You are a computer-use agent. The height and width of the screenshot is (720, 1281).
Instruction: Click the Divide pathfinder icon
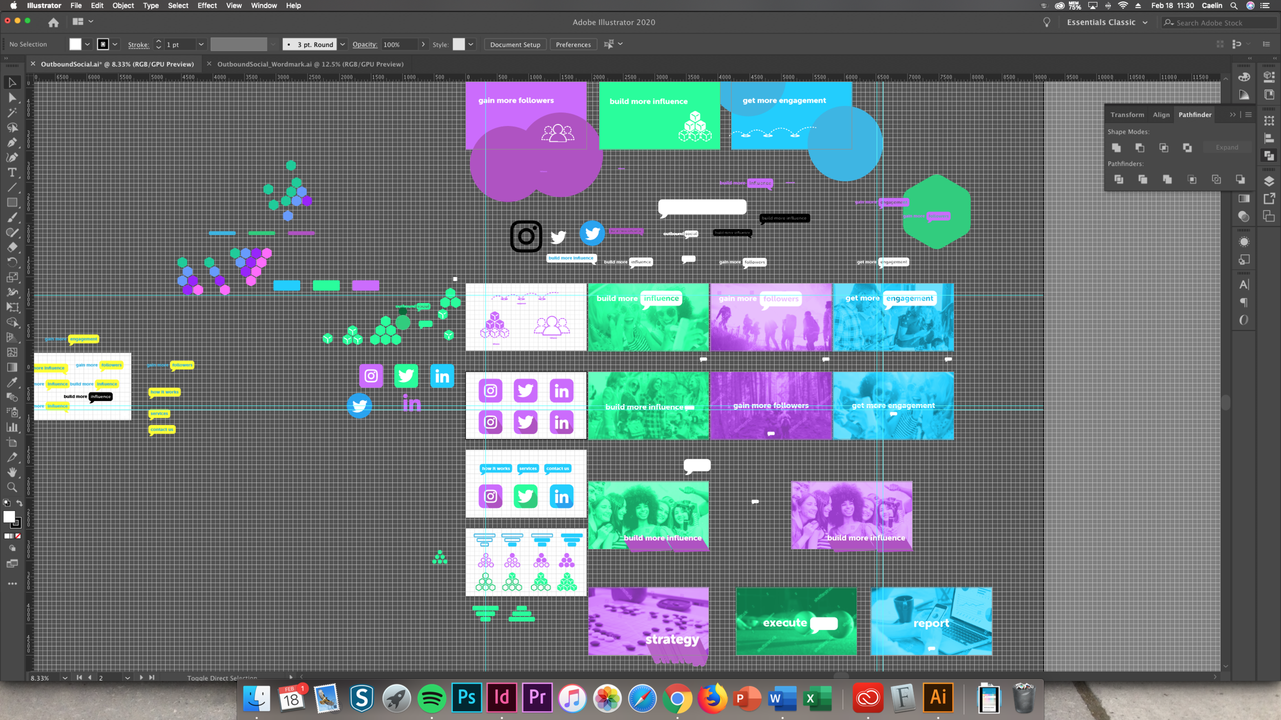1119,179
